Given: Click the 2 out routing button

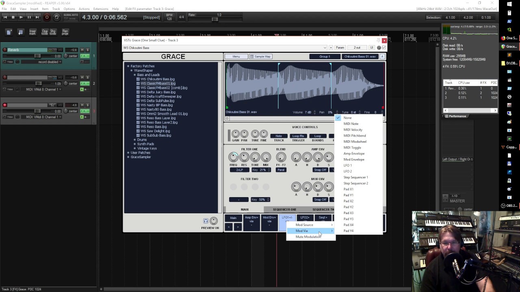Looking at the screenshot, I should 357,47.
